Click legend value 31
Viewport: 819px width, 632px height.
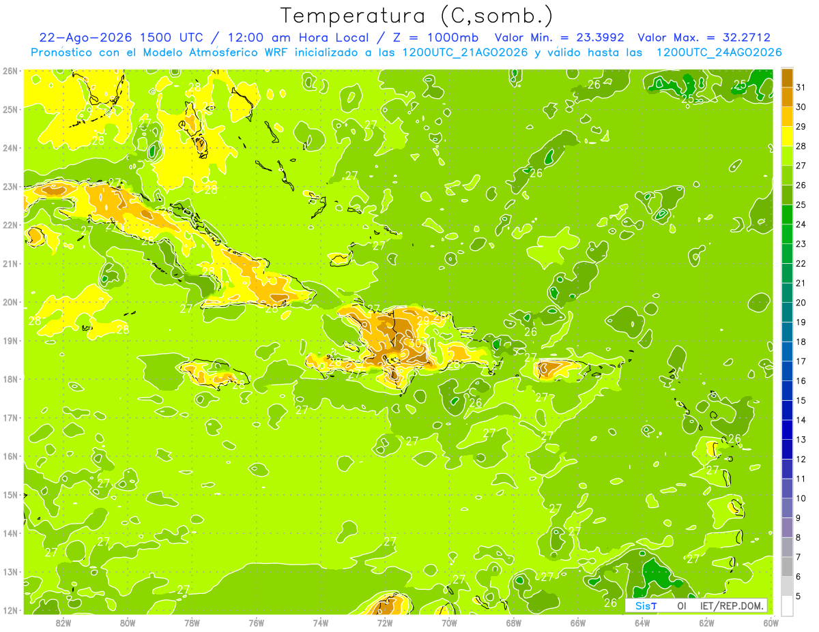(801, 87)
